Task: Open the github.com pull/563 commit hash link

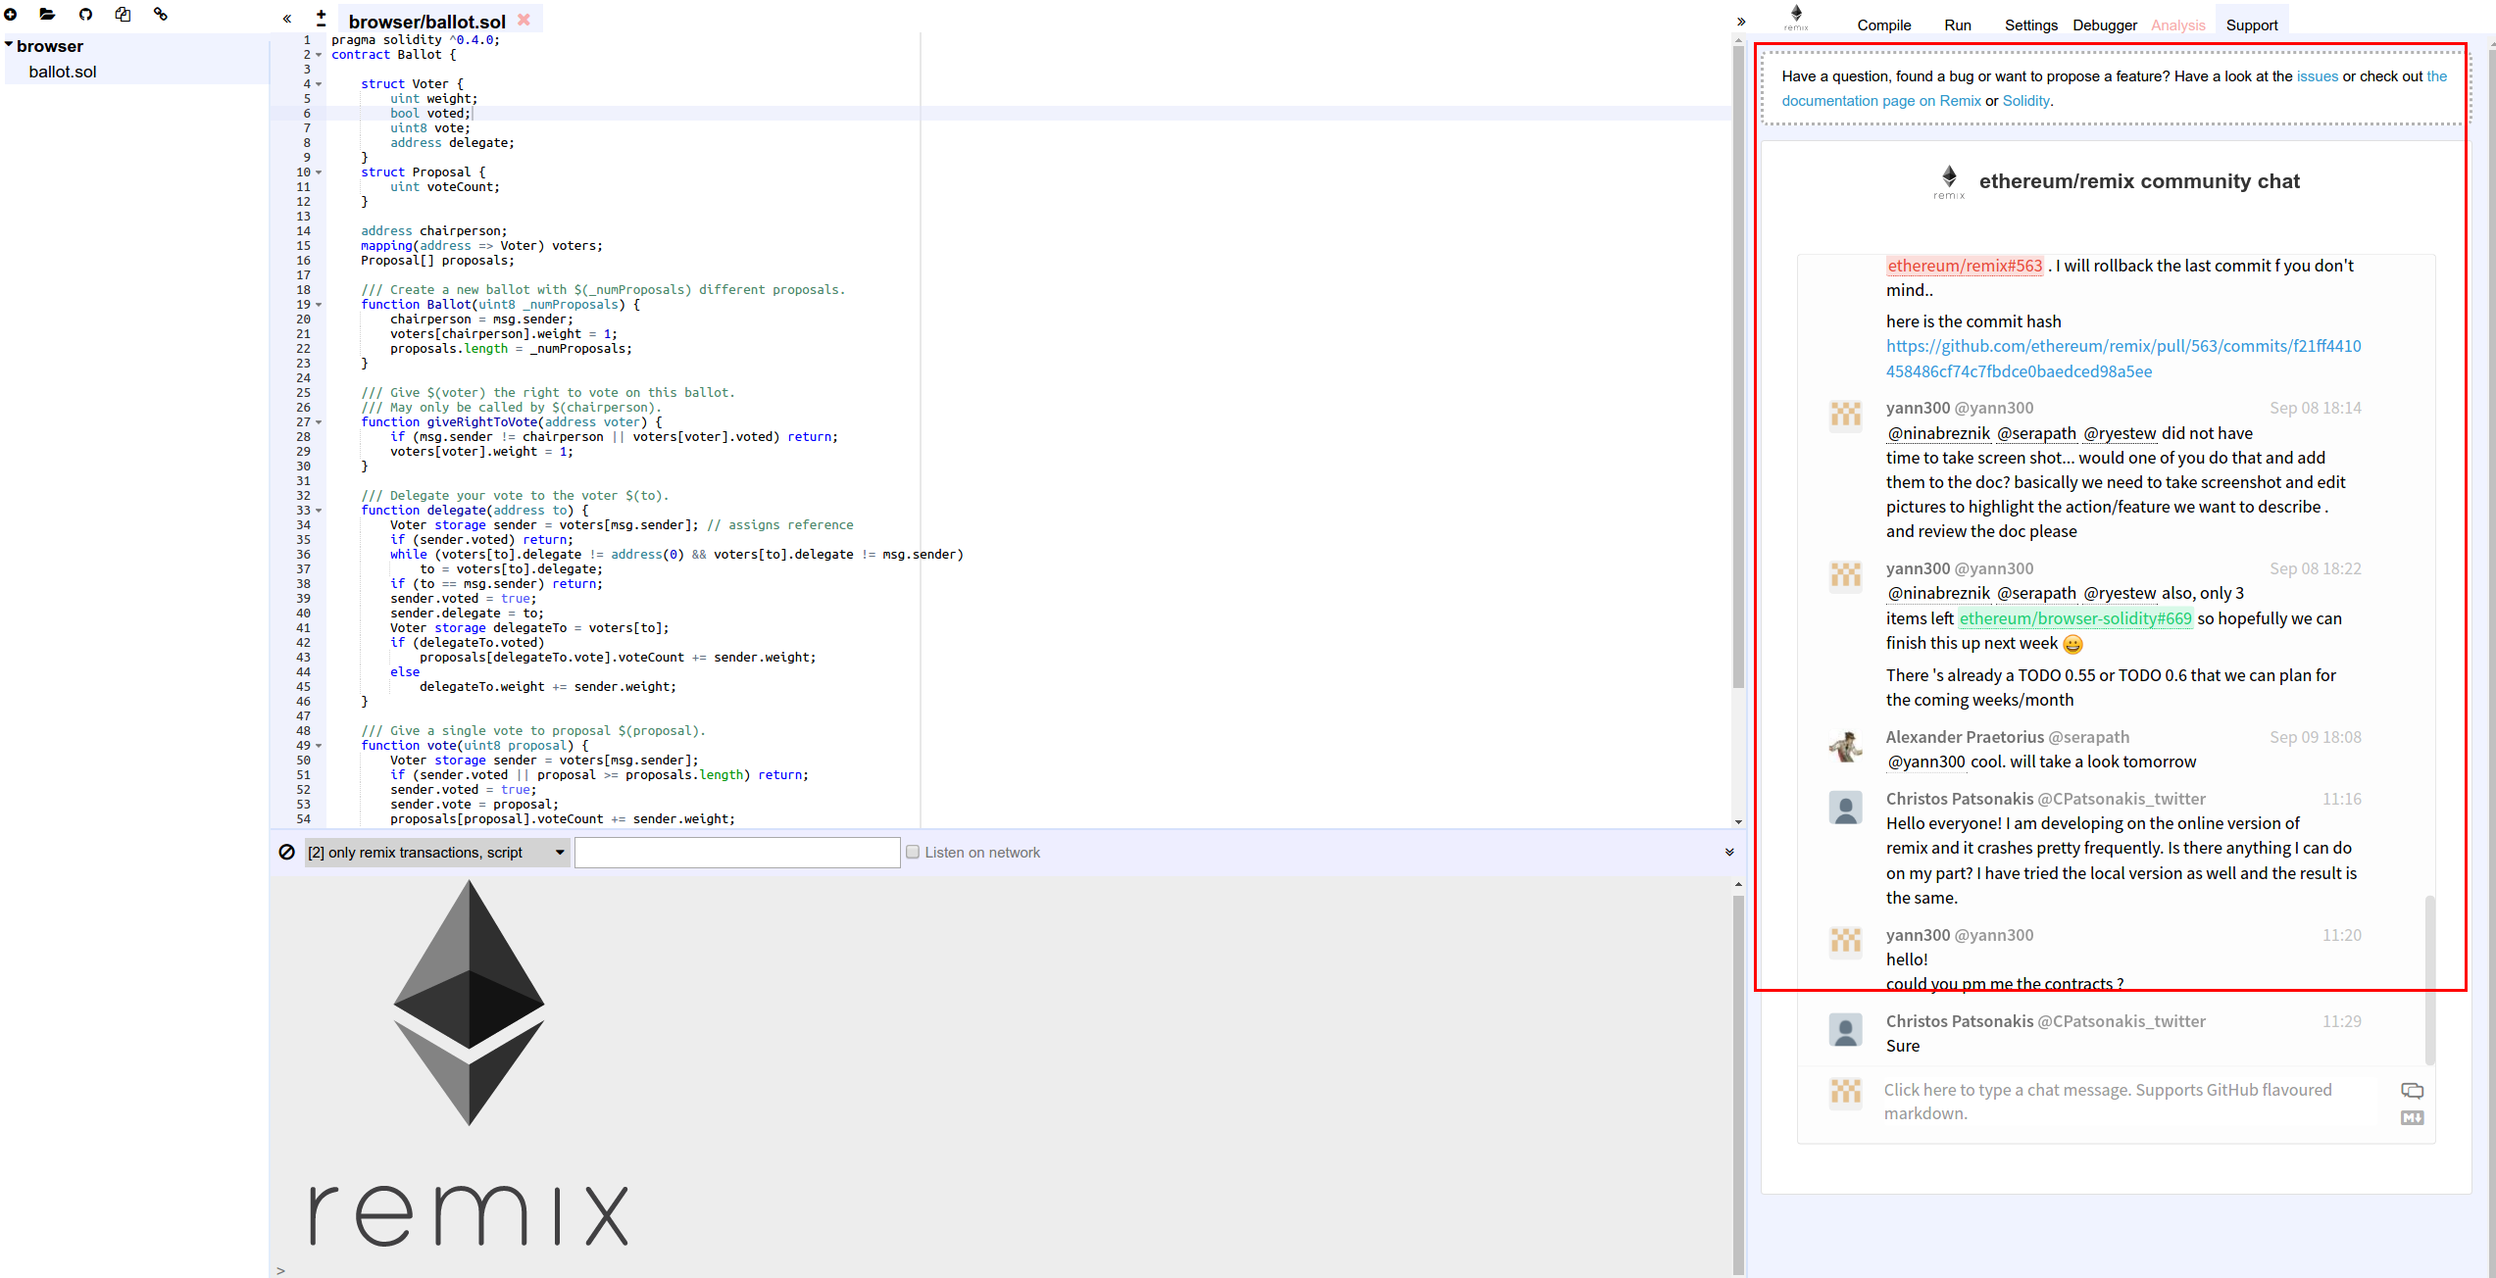Action: pos(2123,359)
